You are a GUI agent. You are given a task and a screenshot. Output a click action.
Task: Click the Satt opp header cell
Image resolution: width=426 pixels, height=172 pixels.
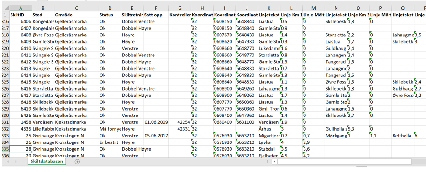tap(156, 15)
